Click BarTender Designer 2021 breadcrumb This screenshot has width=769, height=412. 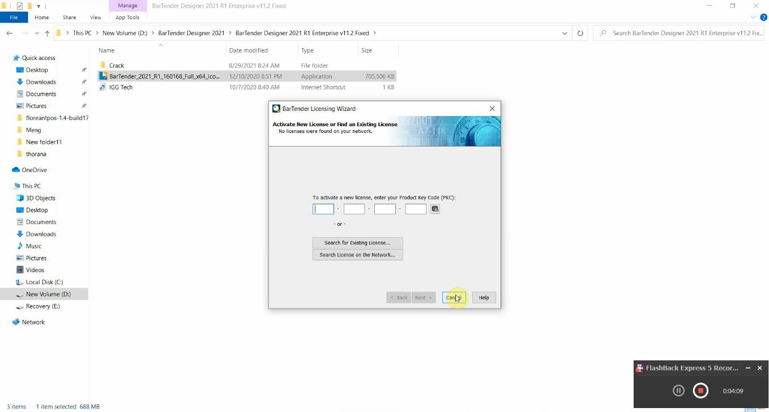pyautogui.click(x=191, y=33)
